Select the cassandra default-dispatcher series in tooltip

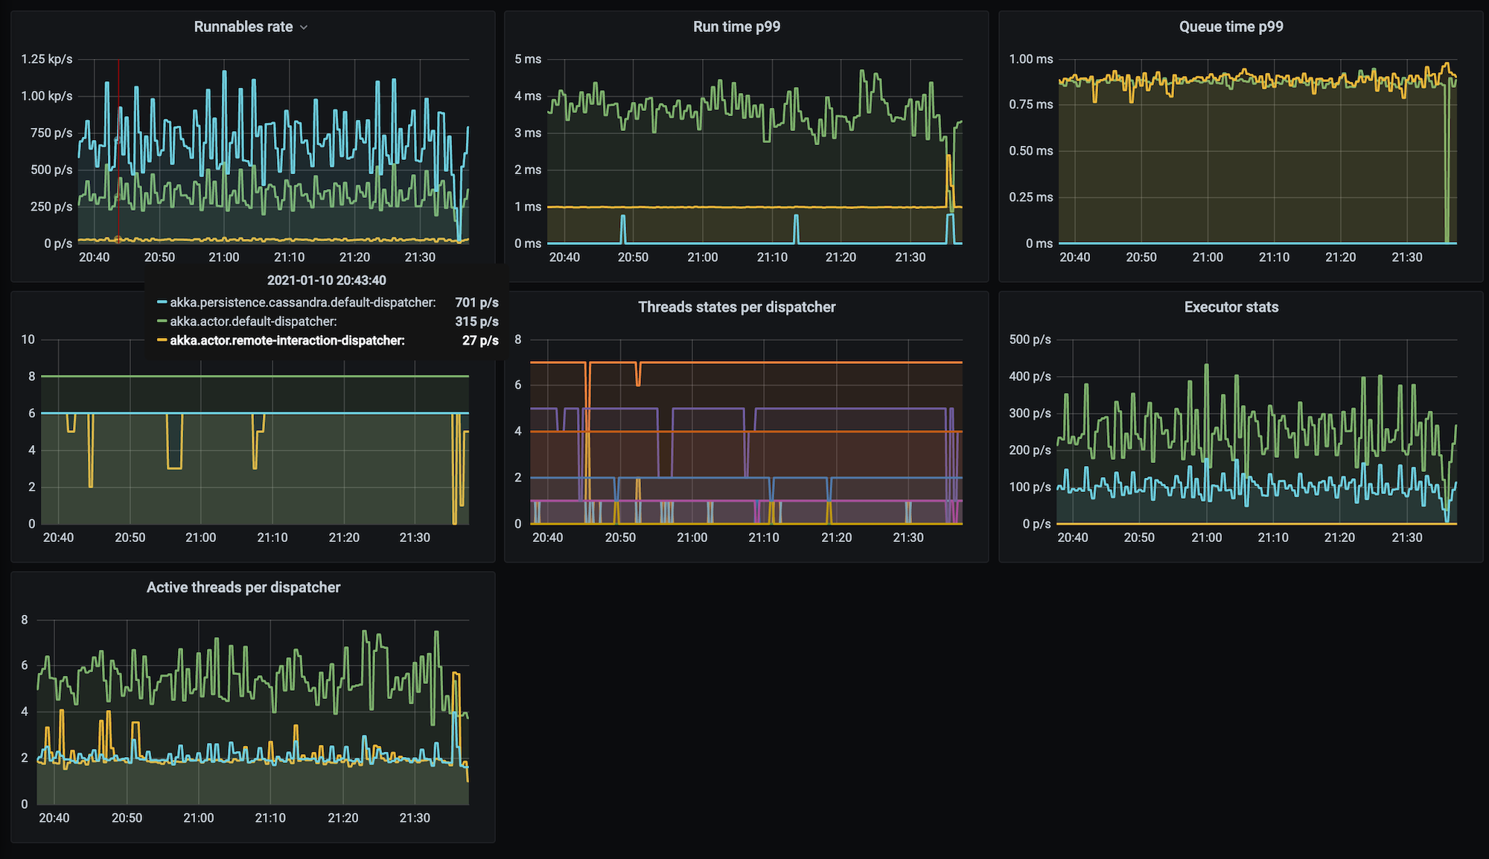(x=302, y=302)
